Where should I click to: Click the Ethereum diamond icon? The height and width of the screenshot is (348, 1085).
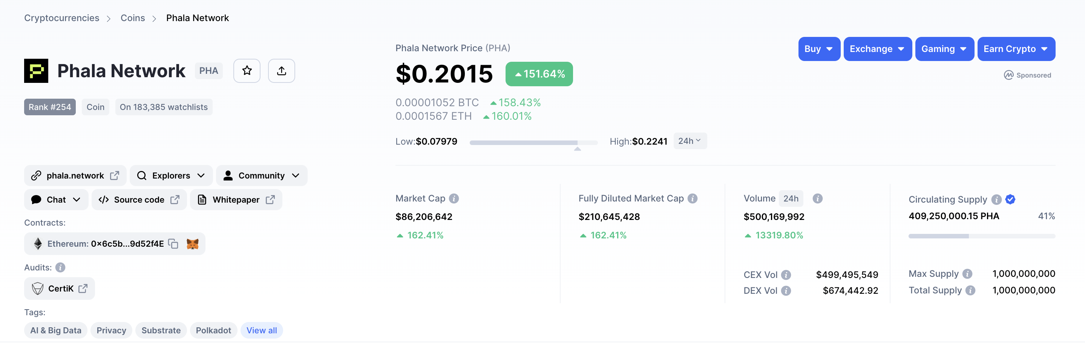[x=38, y=244]
